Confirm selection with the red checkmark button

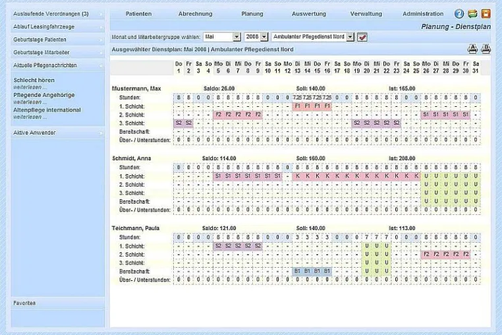[x=362, y=37]
